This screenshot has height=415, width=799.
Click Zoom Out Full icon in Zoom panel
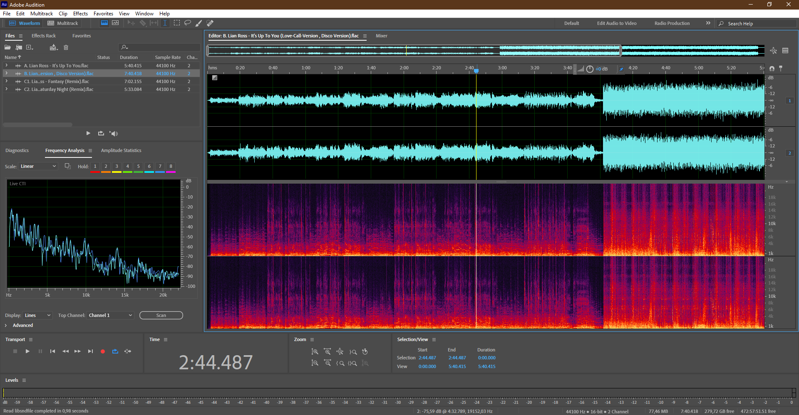point(340,351)
